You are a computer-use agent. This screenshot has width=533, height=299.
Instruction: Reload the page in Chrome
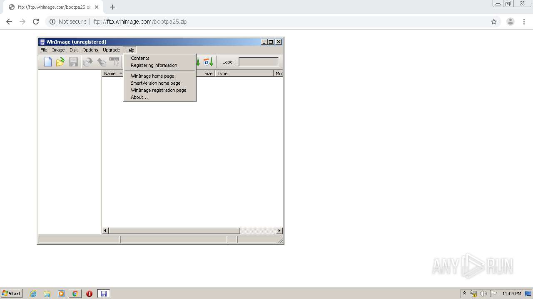(36, 22)
